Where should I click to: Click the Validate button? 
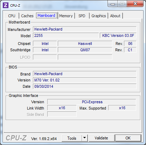point(101,138)
